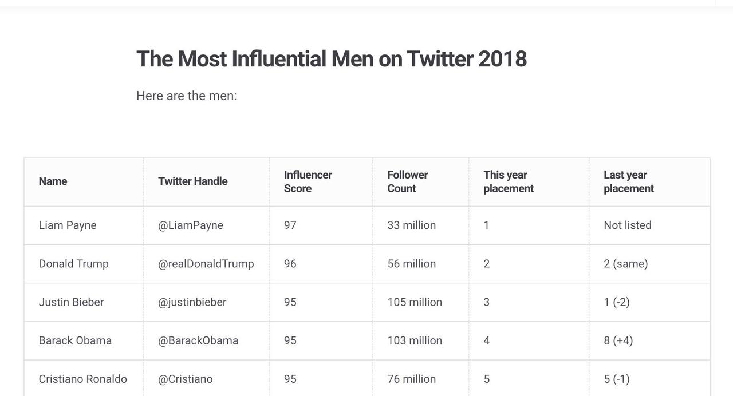Click the "Not listed" placement cell
This screenshot has height=396, width=733.
coord(627,225)
